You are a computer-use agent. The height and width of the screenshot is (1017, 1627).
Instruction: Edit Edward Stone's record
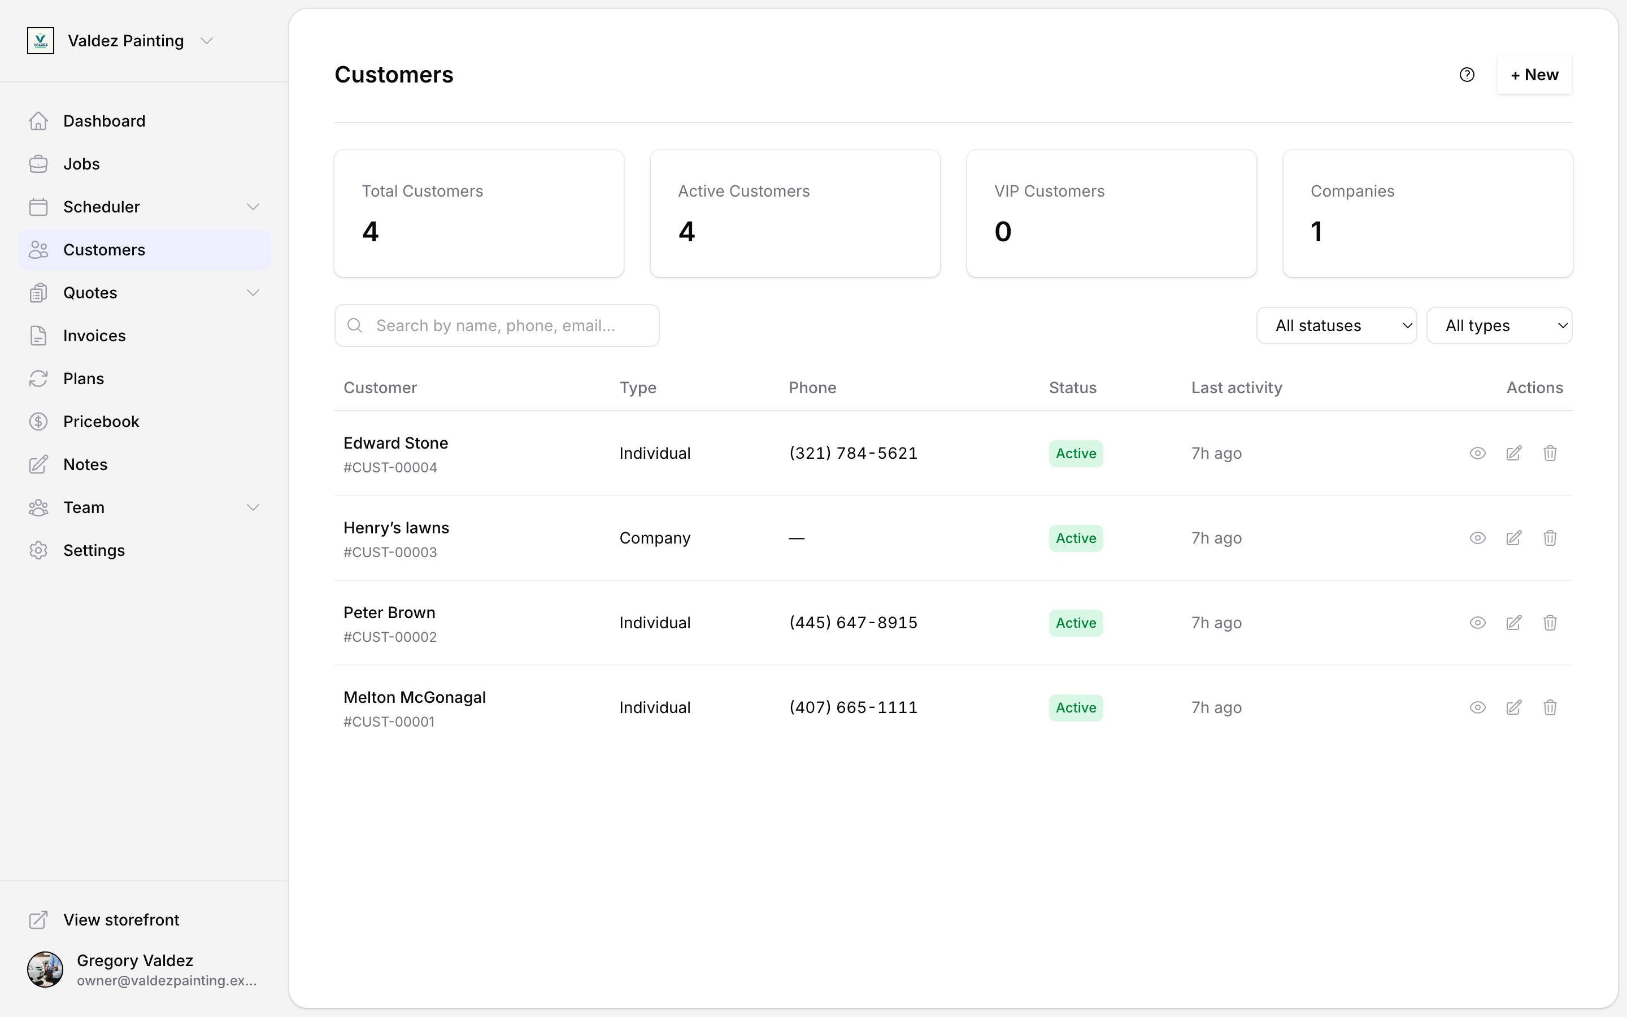click(x=1514, y=453)
